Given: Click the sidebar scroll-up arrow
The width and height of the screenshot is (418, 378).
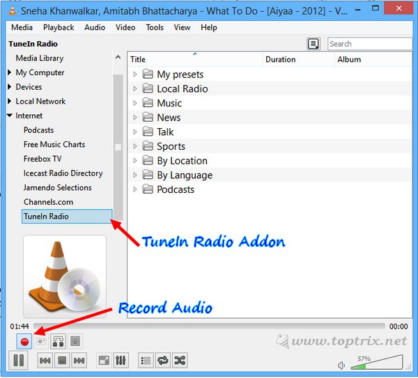Looking at the screenshot, I should tap(118, 58).
